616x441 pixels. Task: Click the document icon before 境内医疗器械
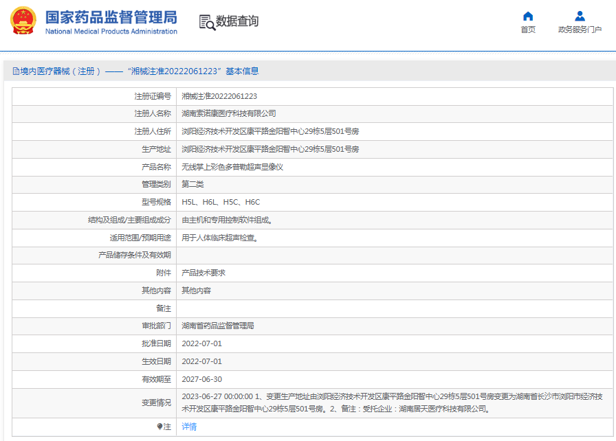coord(16,71)
